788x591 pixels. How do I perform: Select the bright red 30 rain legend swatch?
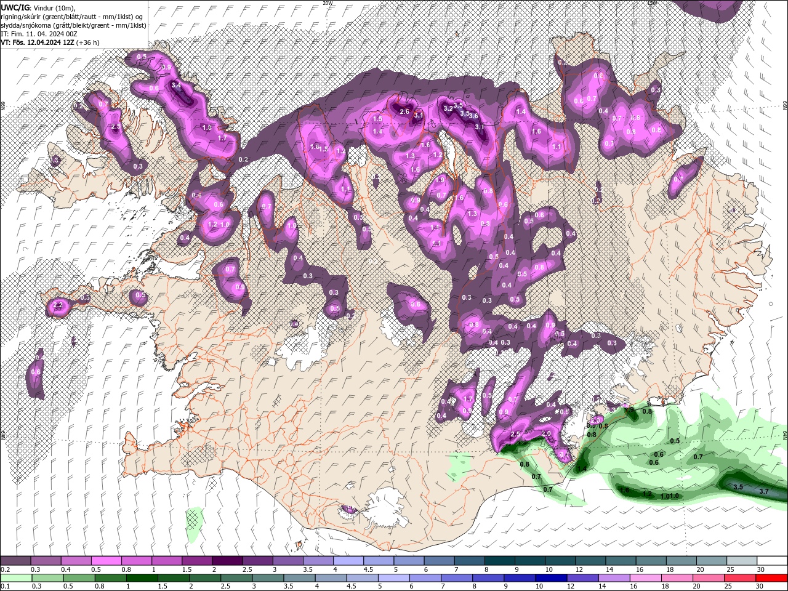point(771,578)
